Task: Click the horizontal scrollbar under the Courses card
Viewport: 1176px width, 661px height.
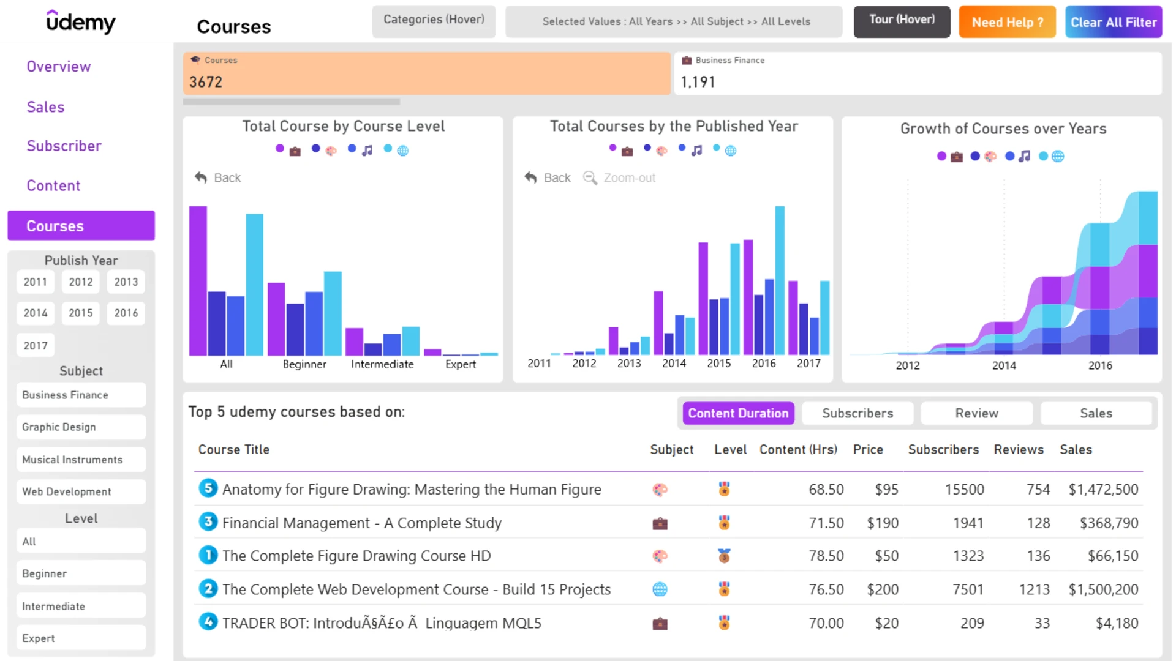Action: pos(292,102)
